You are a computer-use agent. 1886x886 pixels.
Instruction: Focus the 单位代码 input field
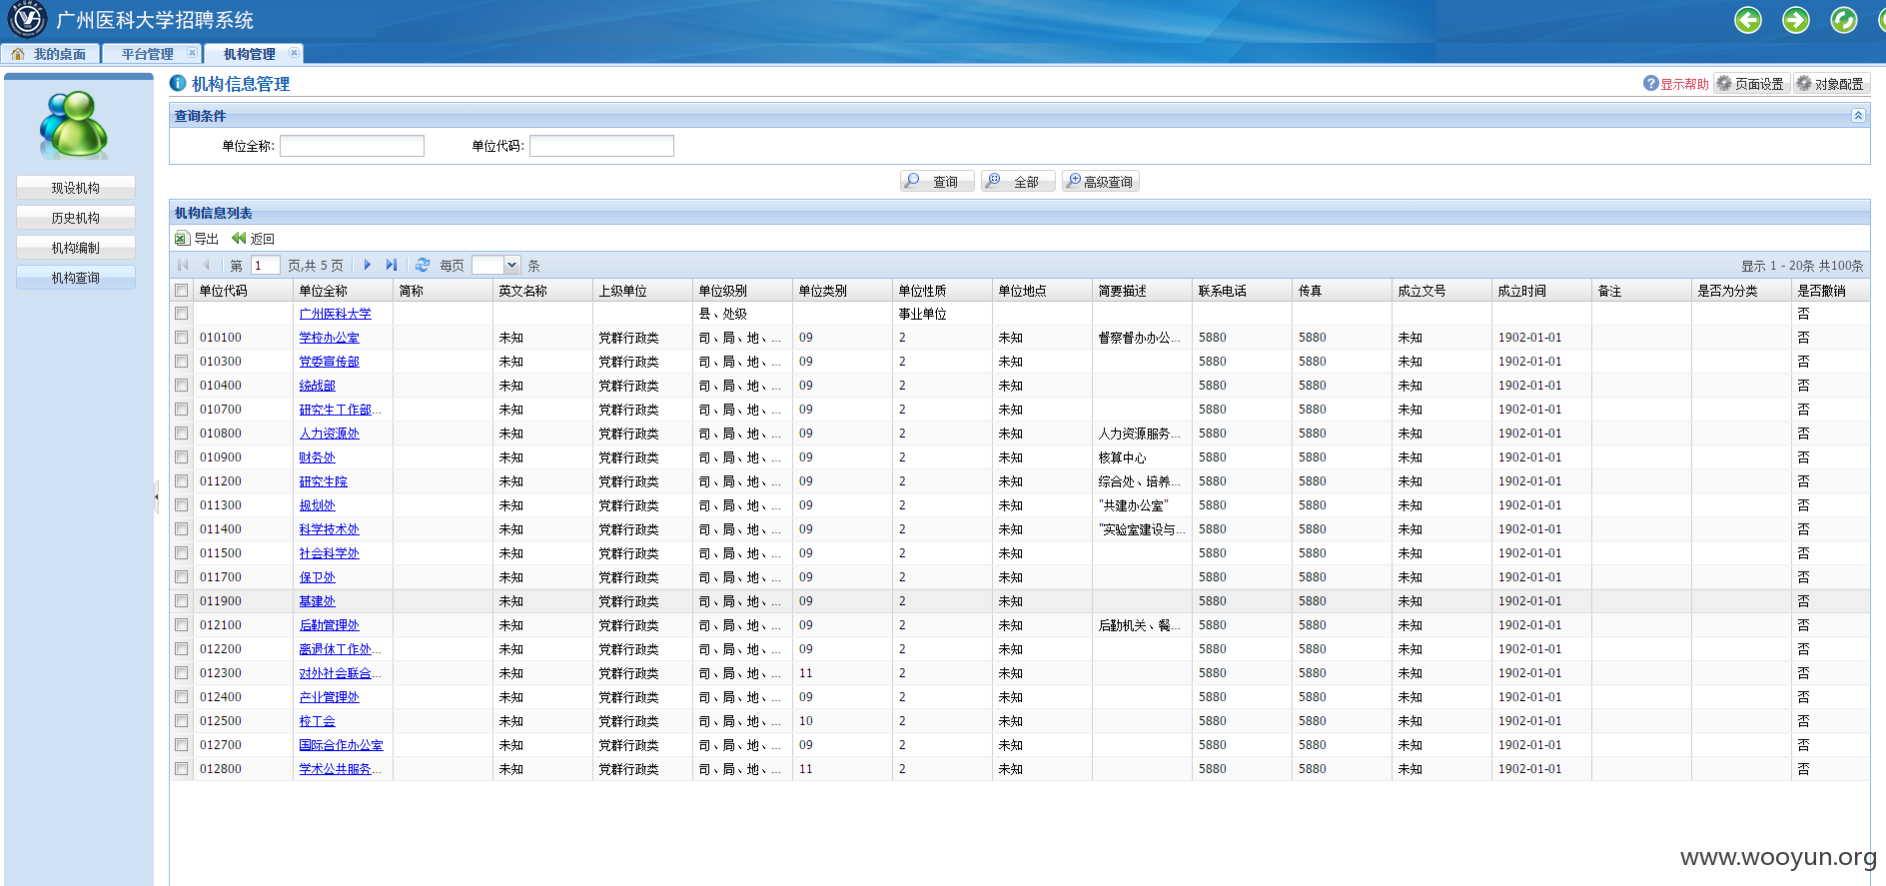601,146
